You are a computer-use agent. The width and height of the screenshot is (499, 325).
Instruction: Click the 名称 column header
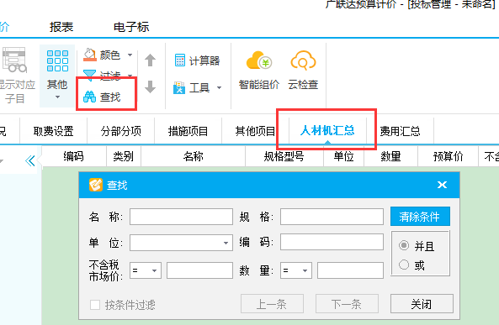[194, 156]
